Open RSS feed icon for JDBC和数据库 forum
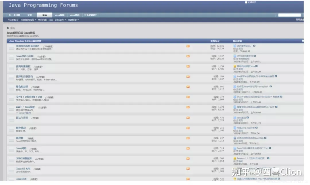This screenshot has height=185, width=310. [188, 159]
